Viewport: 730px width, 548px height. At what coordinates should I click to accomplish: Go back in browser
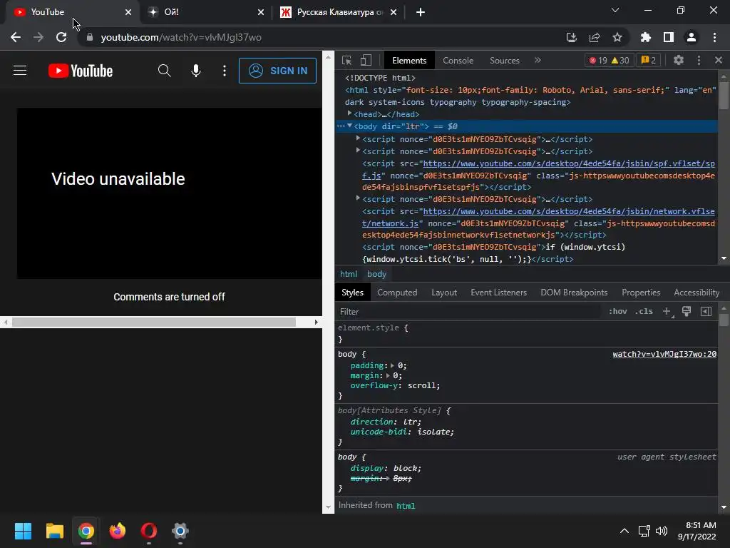(x=16, y=37)
